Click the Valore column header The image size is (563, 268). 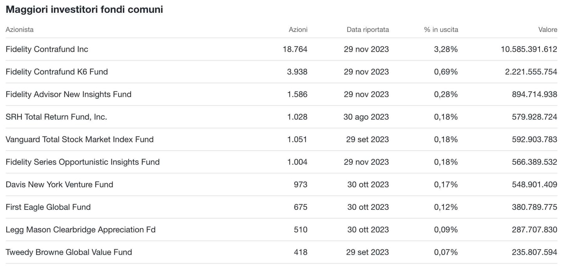coord(548,30)
